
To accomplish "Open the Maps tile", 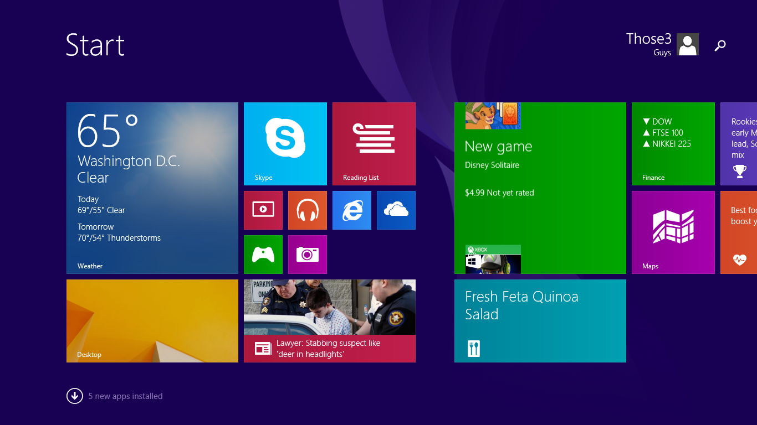I will (673, 232).
